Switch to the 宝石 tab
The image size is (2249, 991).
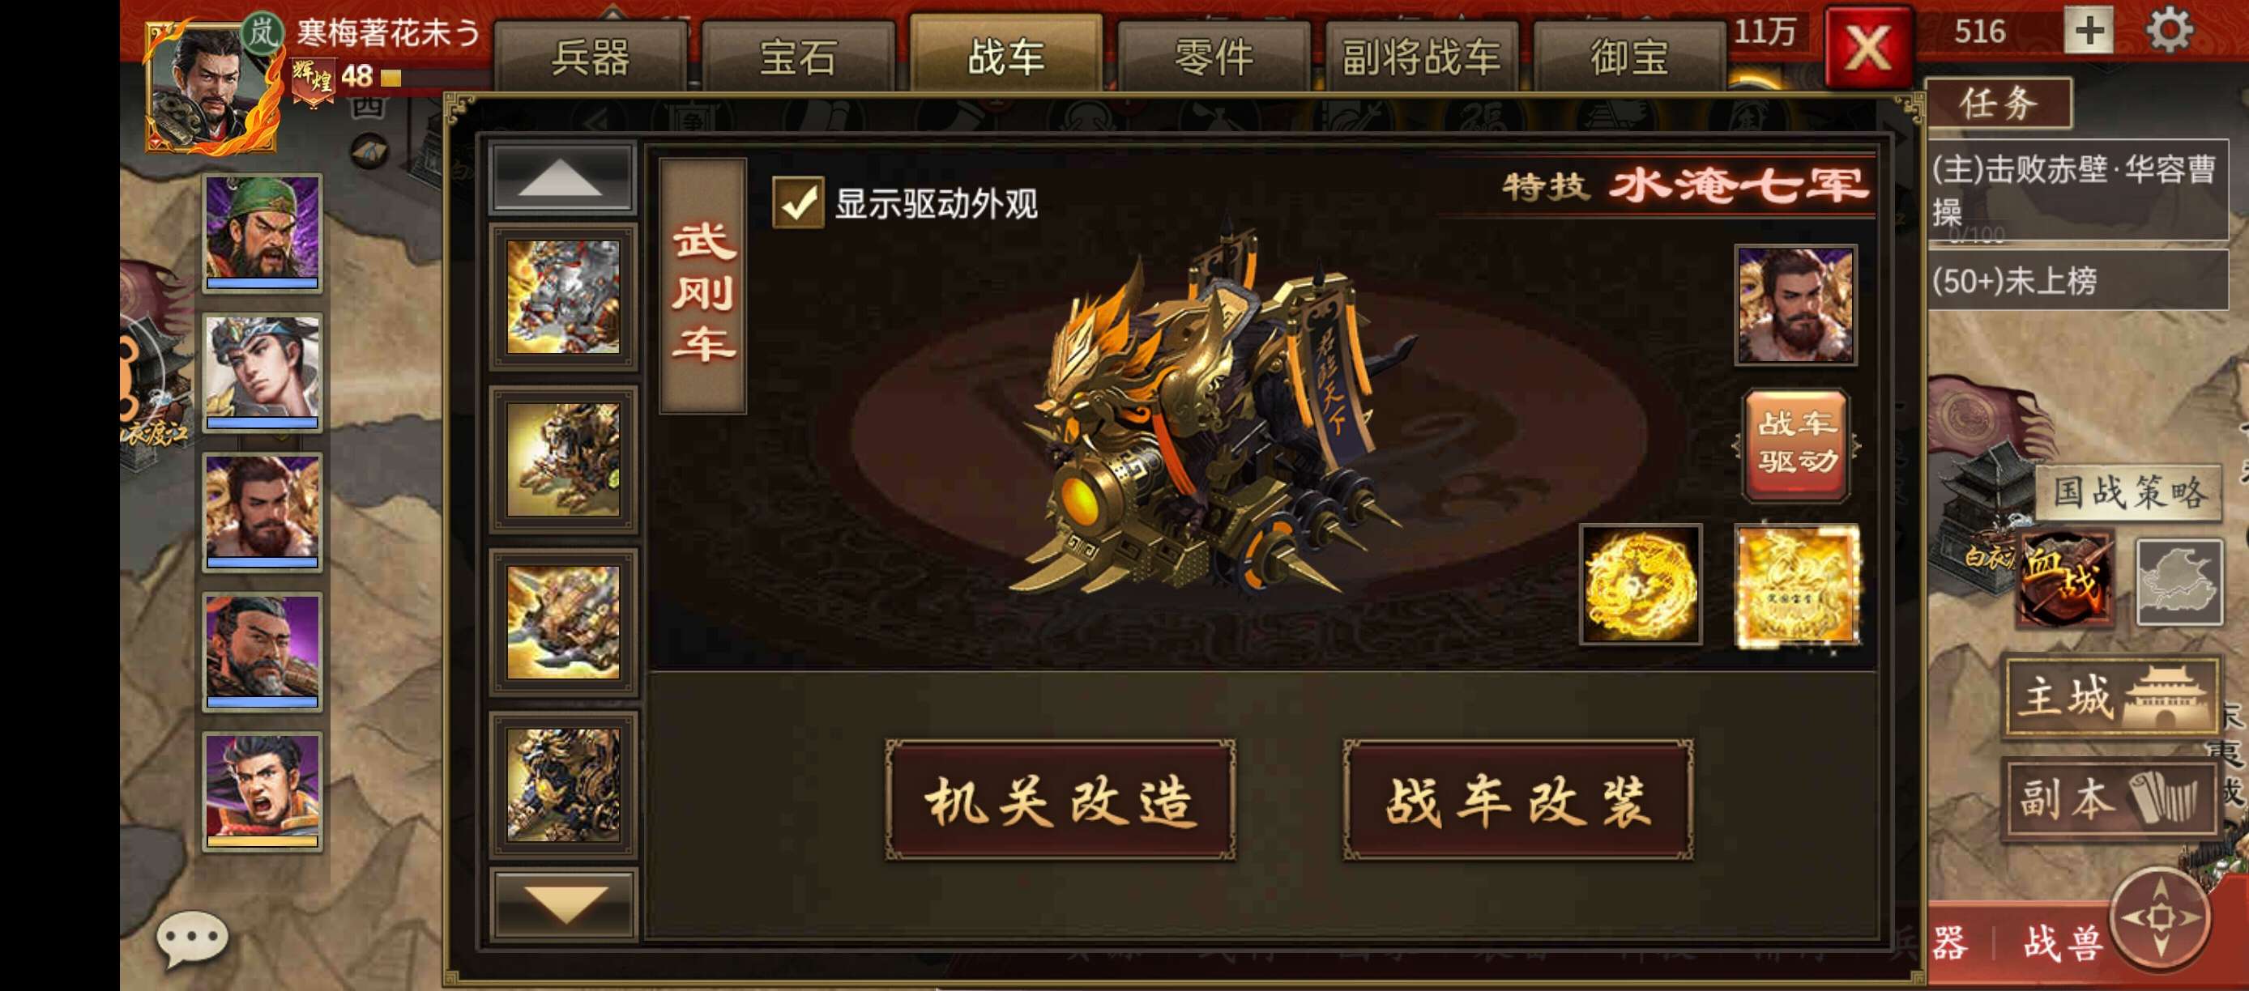point(798,57)
